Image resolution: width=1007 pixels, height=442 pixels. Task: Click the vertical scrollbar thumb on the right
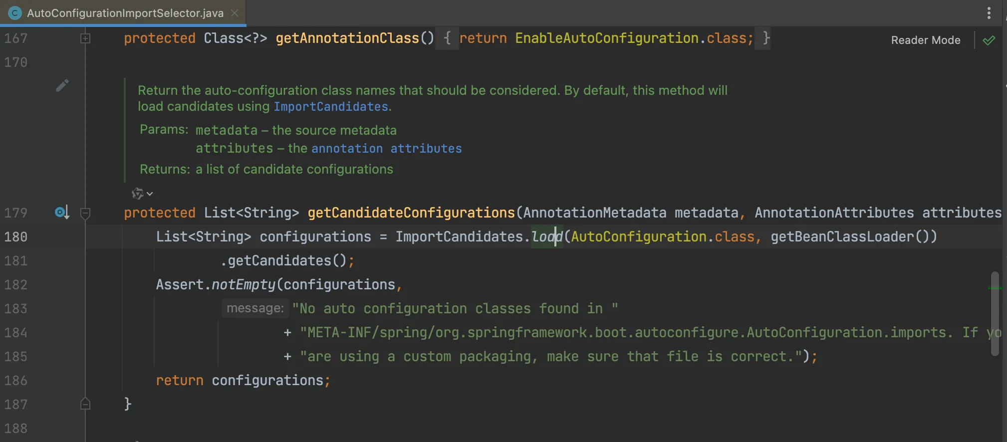tap(995, 313)
